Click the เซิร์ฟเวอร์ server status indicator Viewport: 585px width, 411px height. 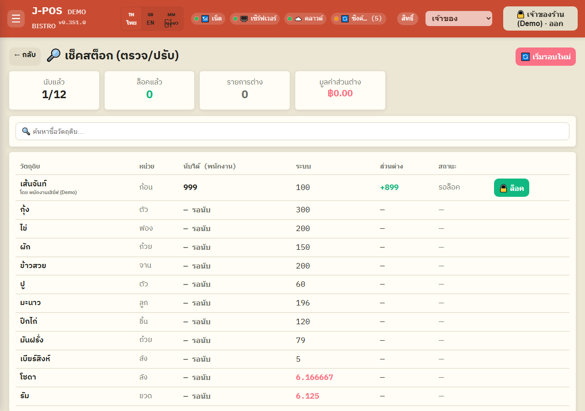coord(255,19)
